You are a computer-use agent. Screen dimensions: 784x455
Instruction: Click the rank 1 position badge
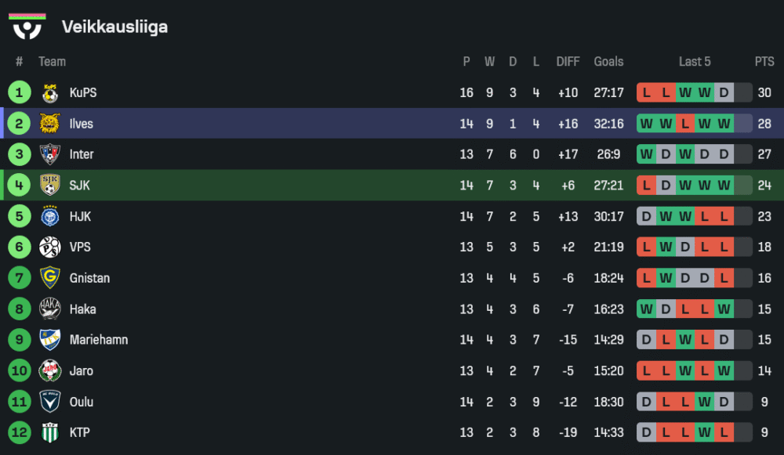[x=19, y=93]
